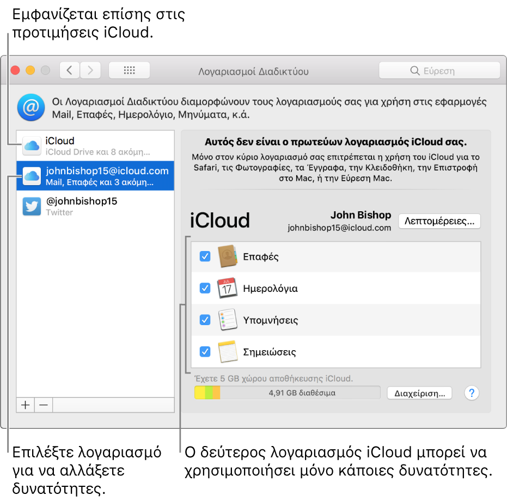Click the magnifier icon in the search field
507x501 pixels.
click(414, 70)
